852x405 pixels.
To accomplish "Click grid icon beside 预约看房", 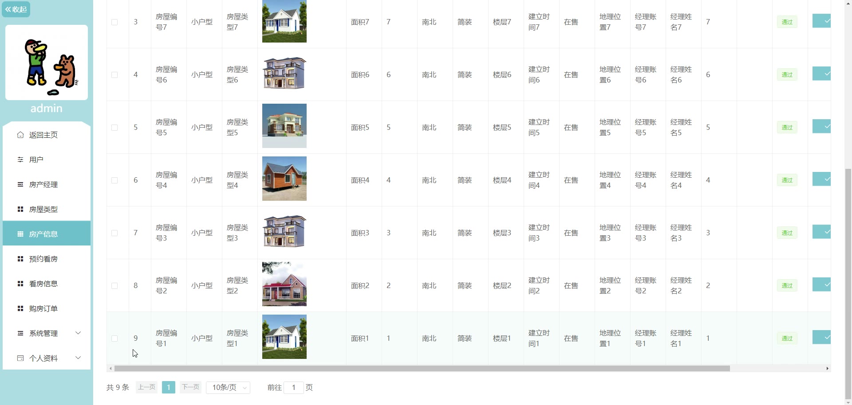I will [x=20, y=259].
